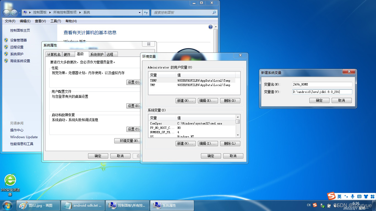
Task: Open the blue help question-mark icon
Action: 211,27
